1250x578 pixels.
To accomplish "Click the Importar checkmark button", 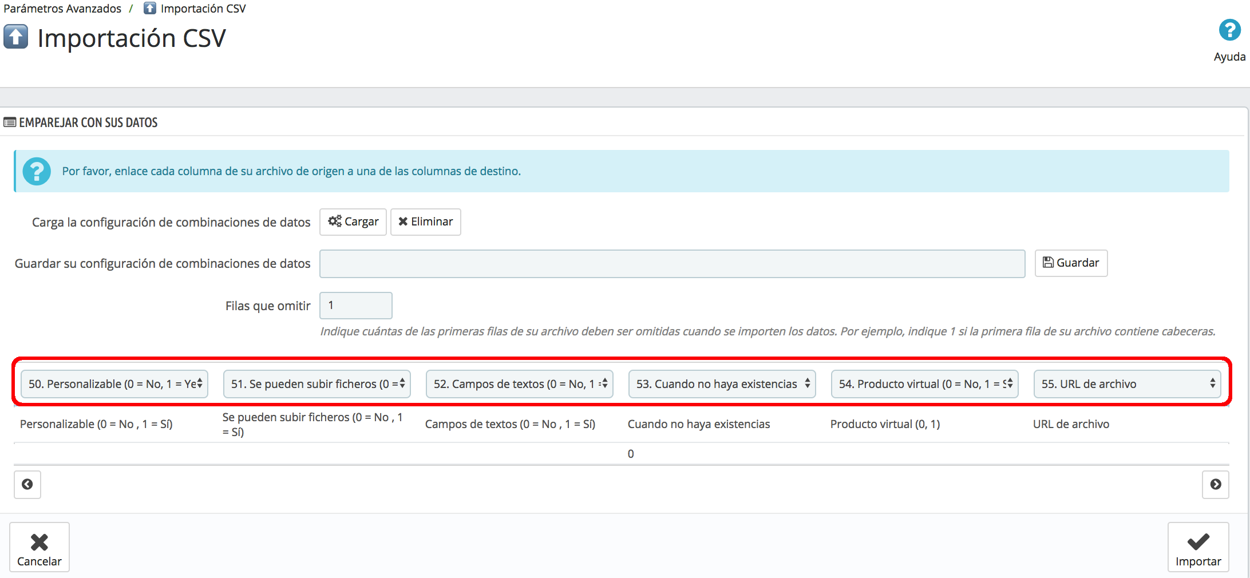I will coord(1198,547).
